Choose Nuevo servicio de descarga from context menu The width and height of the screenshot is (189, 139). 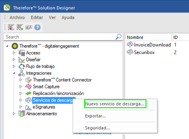115,104
